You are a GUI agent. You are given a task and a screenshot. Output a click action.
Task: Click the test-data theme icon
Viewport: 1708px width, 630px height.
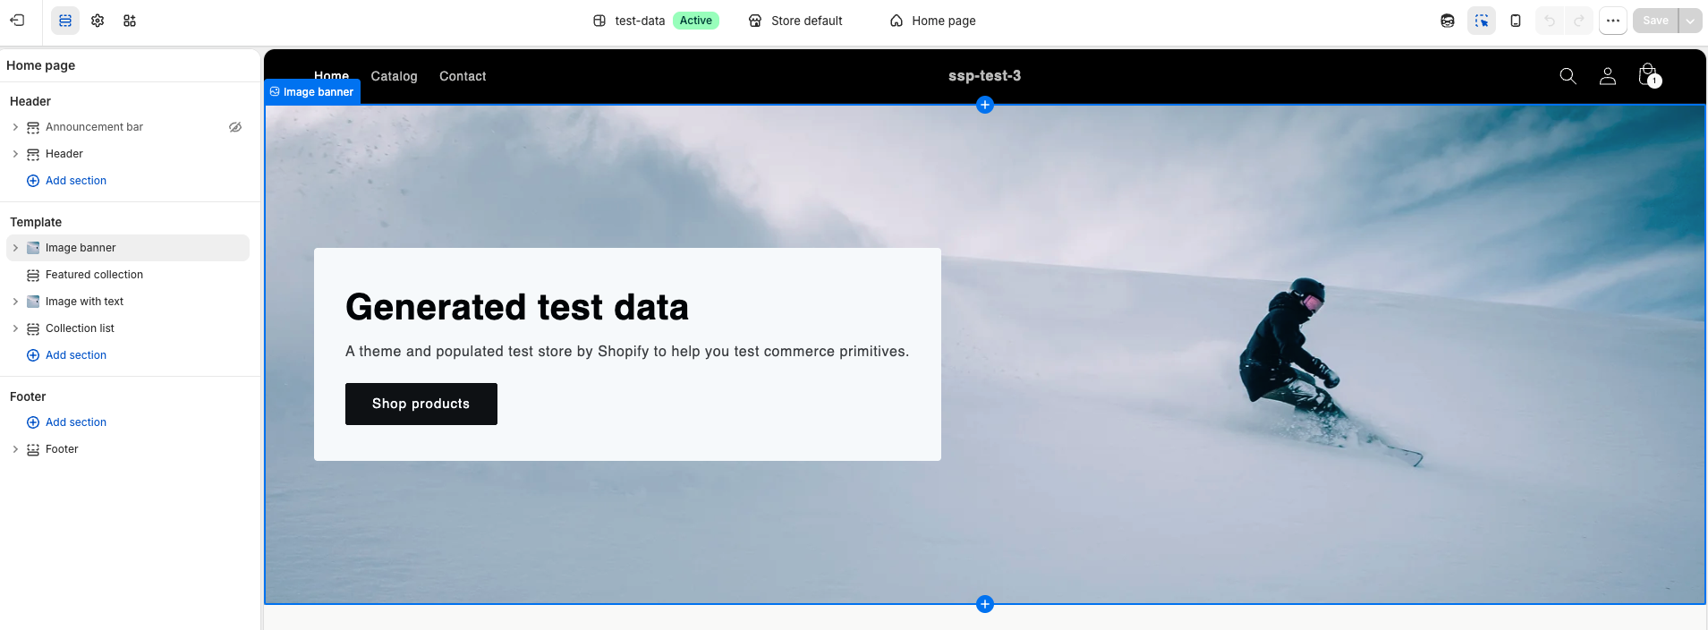[x=599, y=21]
